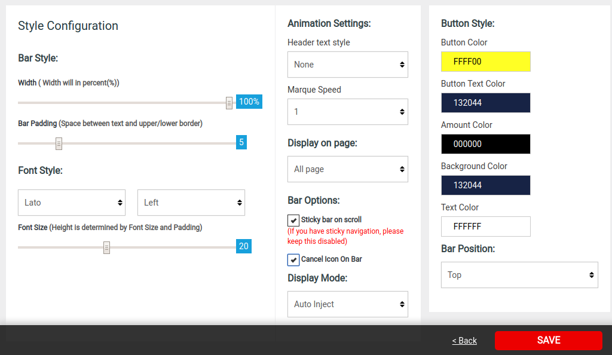Click the red SAVE button

pos(549,340)
